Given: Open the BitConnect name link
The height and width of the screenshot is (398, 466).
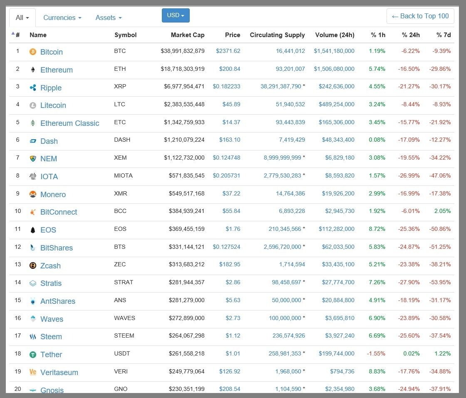Looking at the screenshot, I should (x=59, y=212).
